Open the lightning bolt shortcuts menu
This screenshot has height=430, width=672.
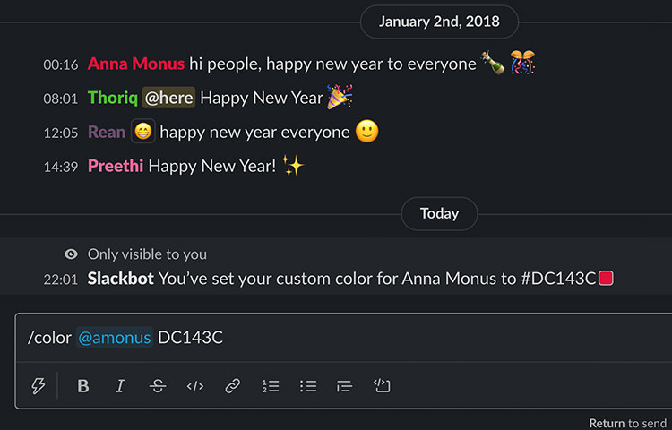[x=39, y=386]
